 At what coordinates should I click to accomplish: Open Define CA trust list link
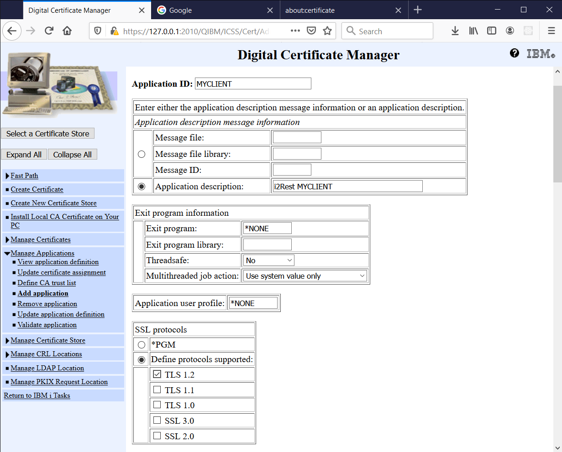pos(47,283)
